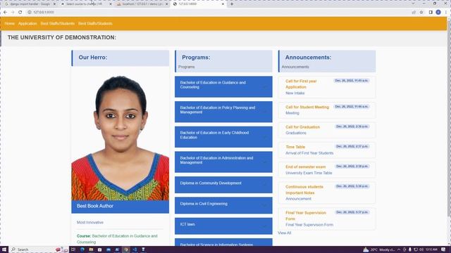Bookmark this page with the star icon
Viewport: 451px width, 253px height.
coord(421,12)
